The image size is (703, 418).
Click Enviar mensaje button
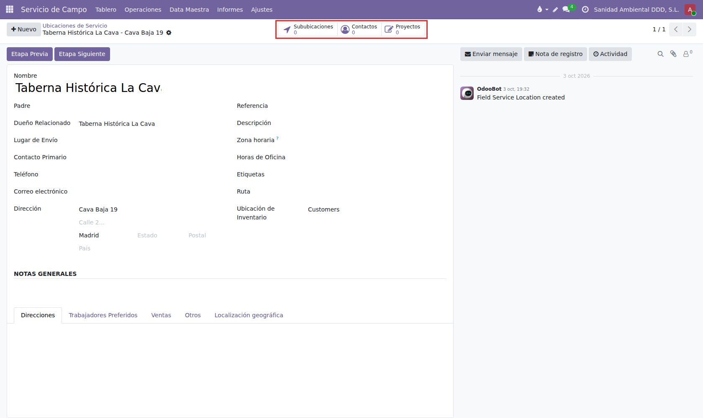pyautogui.click(x=491, y=54)
